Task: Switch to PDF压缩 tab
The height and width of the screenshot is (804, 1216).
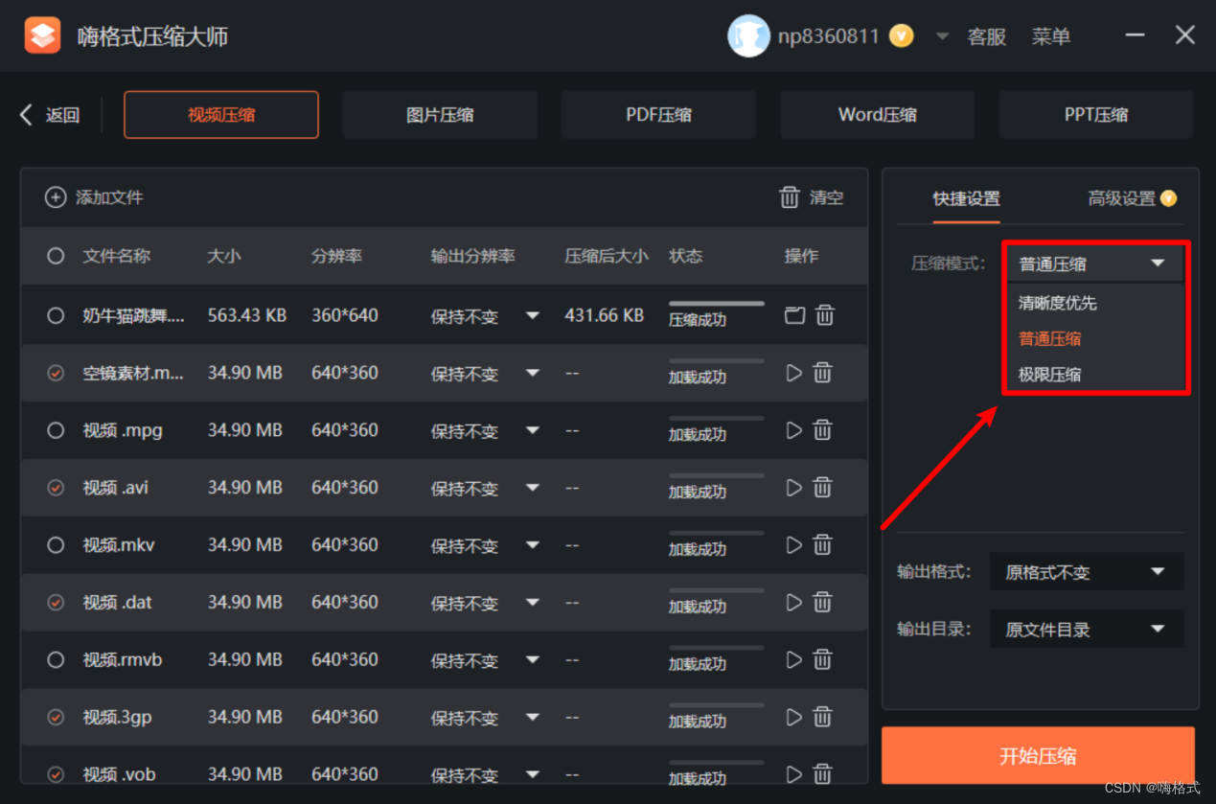Action: [658, 115]
